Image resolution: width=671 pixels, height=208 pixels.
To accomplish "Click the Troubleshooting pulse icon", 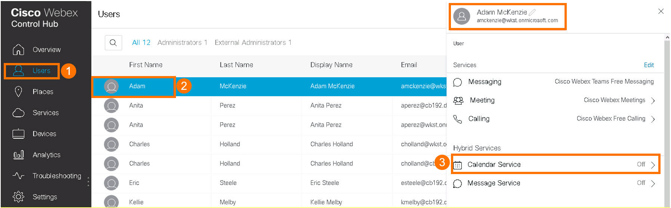I will point(18,176).
